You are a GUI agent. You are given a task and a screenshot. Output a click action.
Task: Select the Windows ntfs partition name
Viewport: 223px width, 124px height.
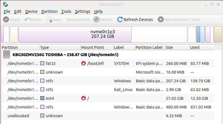pyautogui.click(x=23, y=81)
